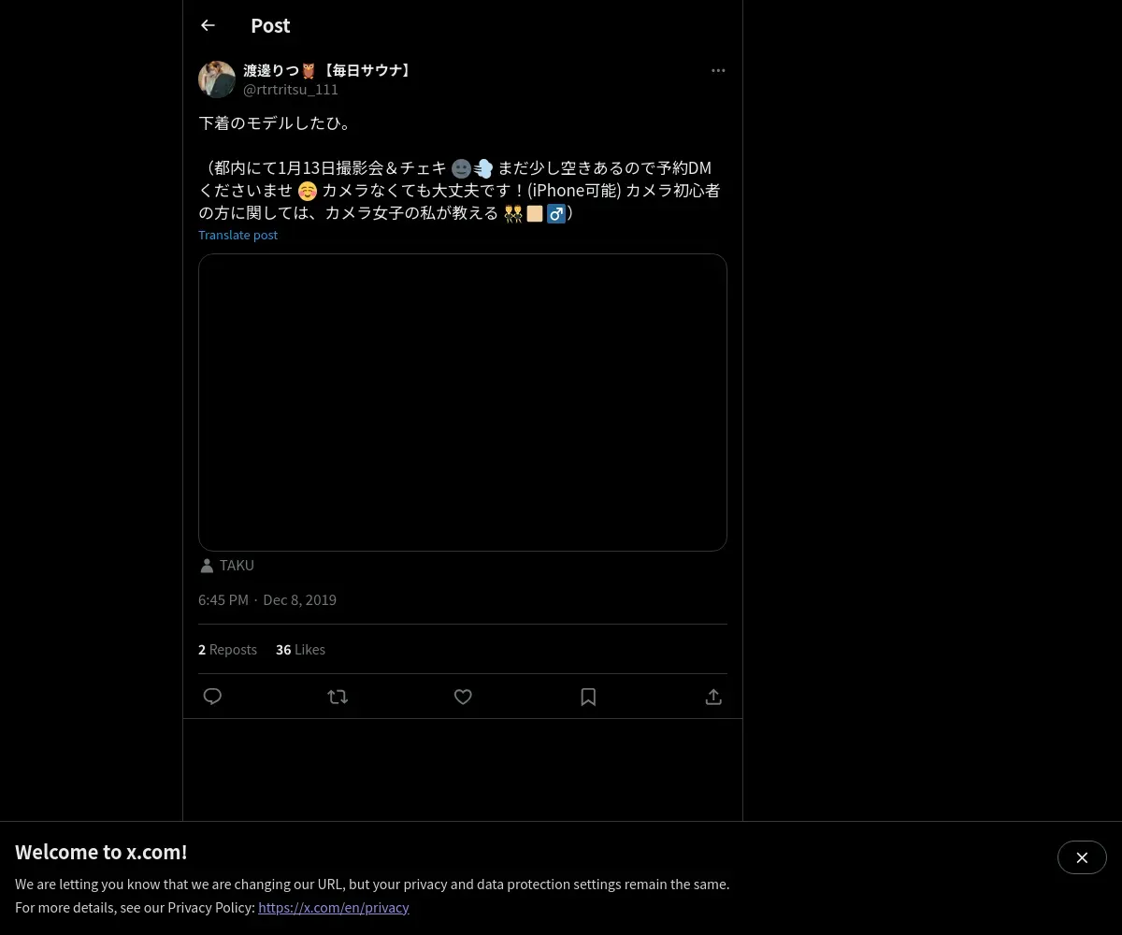
Task: Click Translate post link
Action: point(237,235)
